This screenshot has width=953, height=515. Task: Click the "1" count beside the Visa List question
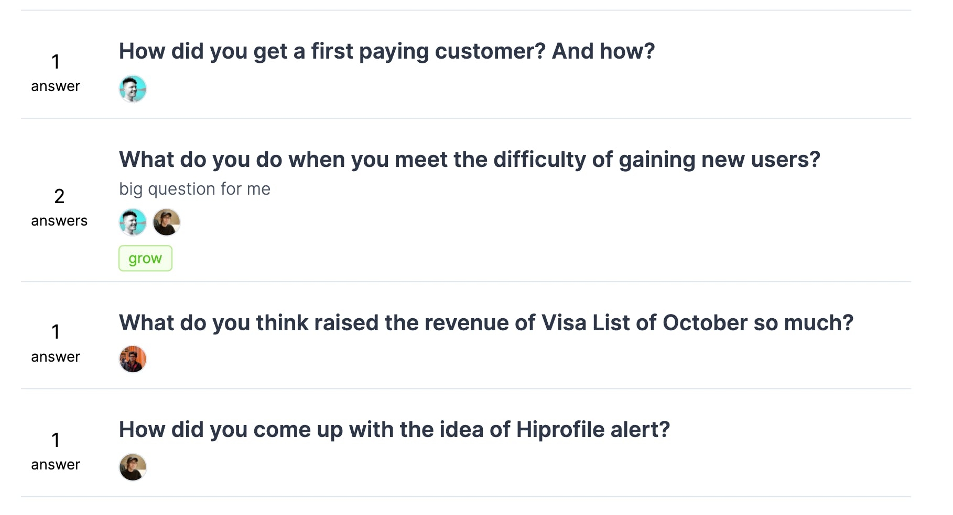[x=56, y=332]
